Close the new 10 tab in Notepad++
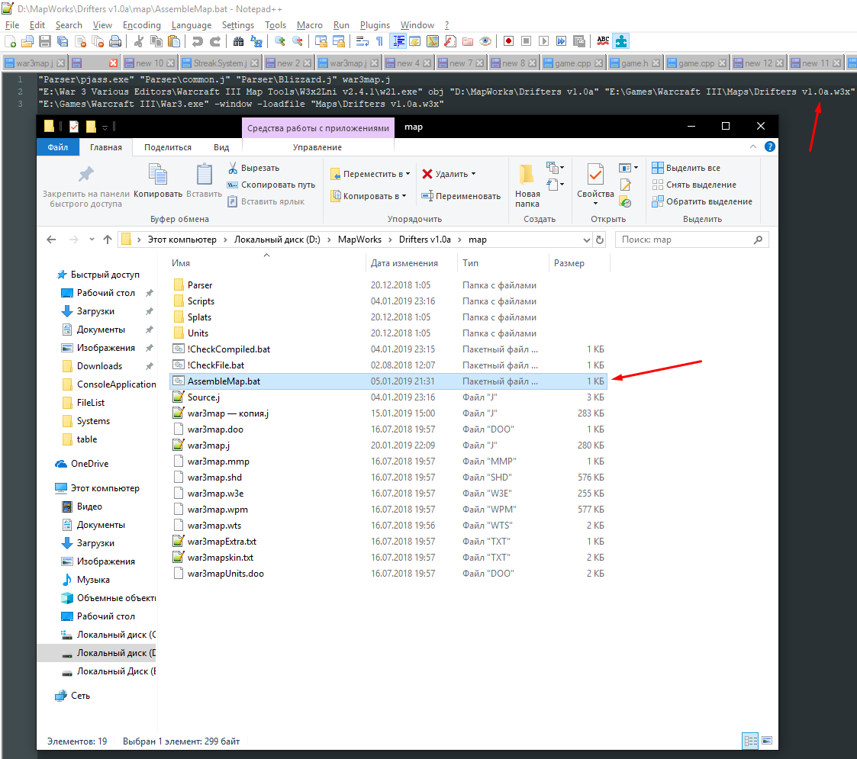 click(x=171, y=63)
